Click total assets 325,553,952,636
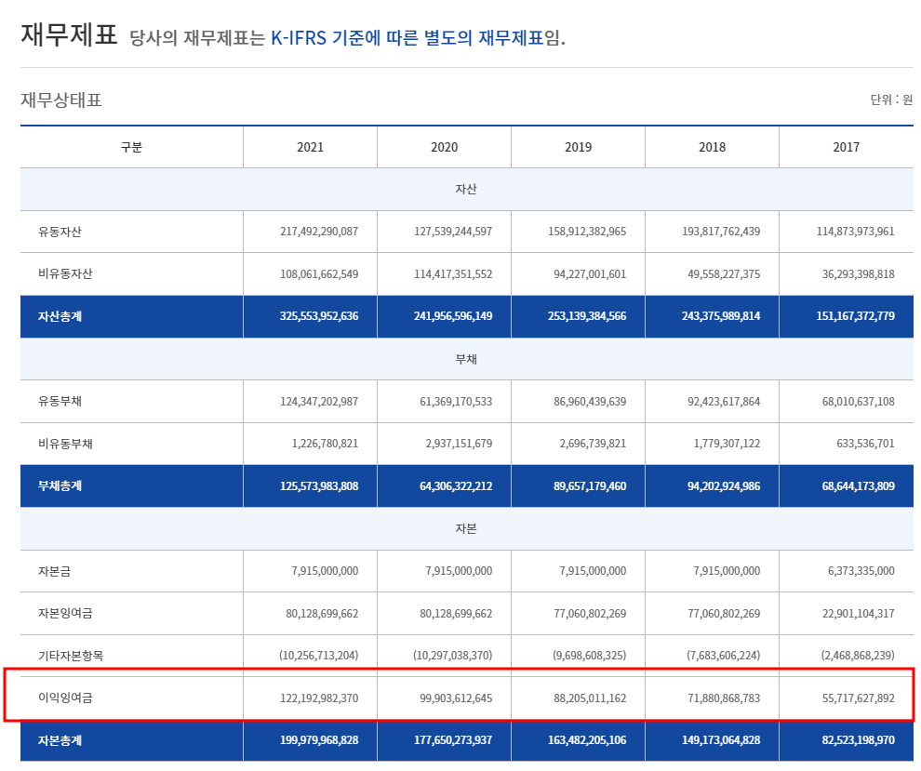 tap(319, 316)
